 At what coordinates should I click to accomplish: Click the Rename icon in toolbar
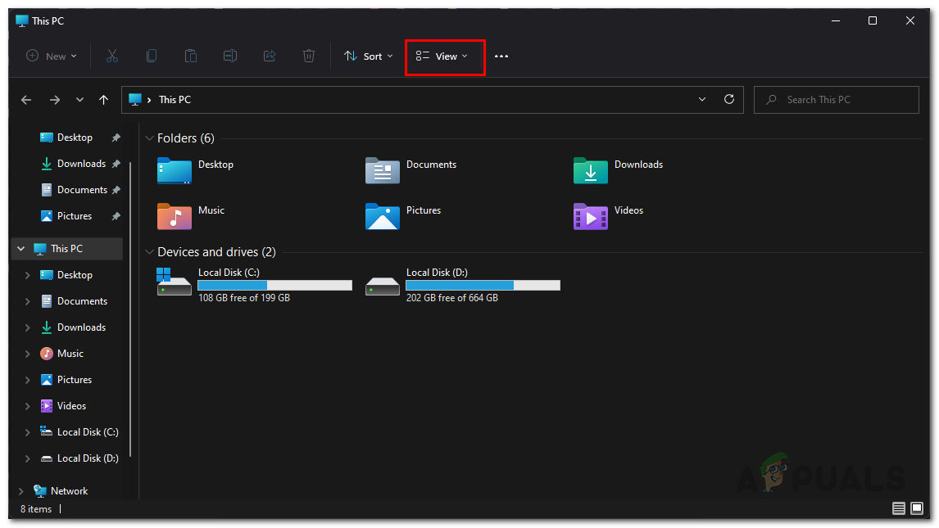[x=230, y=56]
